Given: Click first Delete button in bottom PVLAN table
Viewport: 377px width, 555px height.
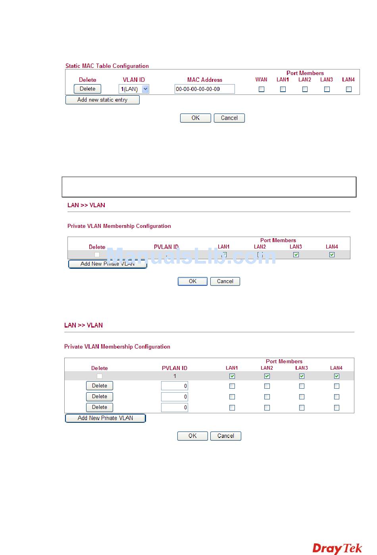Looking at the screenshot, I should [x=100, y=386].
